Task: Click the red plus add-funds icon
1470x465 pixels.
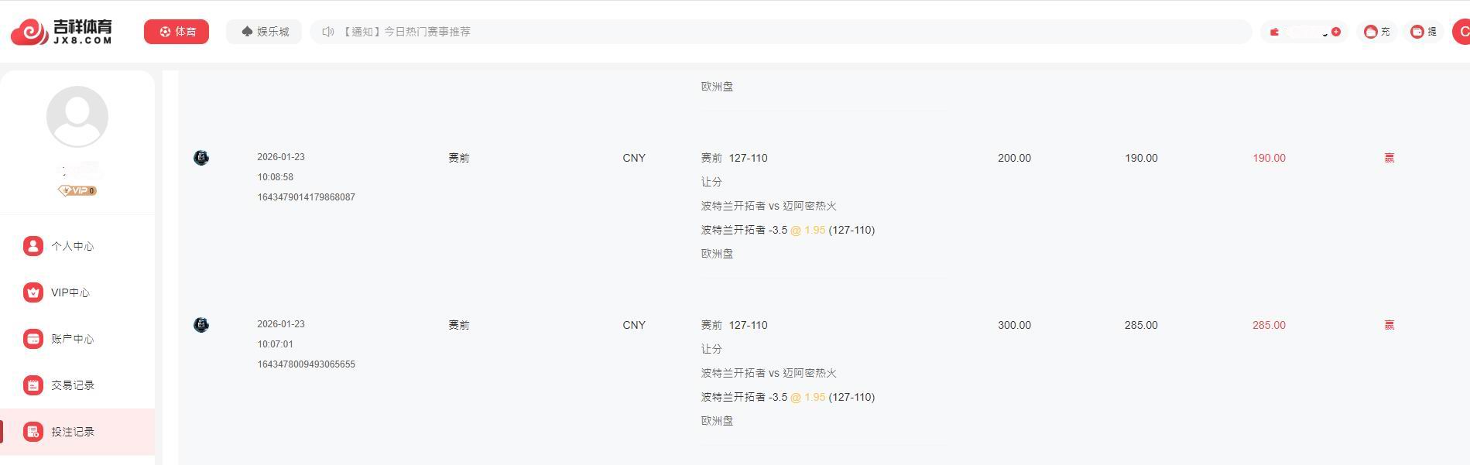Action: [x=1336, y=32]
